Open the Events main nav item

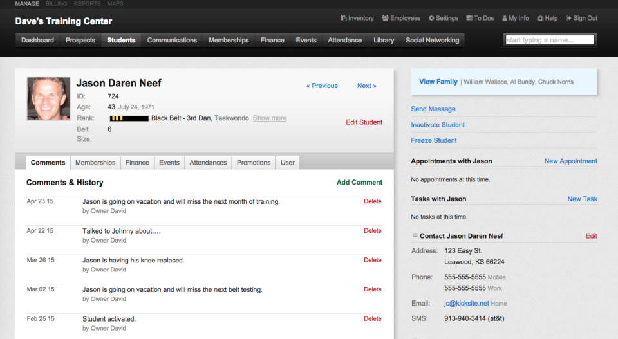pos(306,40)
